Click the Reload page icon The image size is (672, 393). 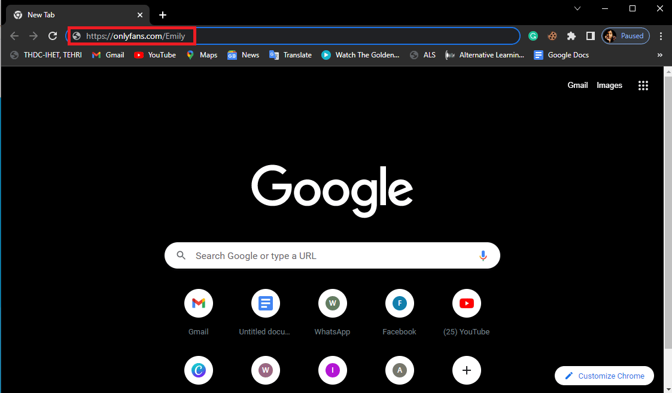53,36
